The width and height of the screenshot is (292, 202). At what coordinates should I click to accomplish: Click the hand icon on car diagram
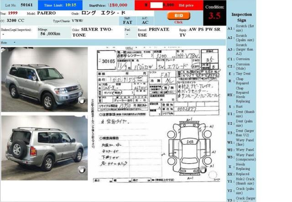[x=203, y=169]
